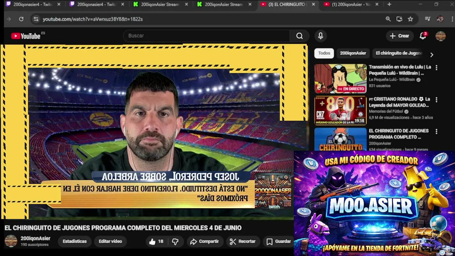The width and height of the screenshot is (455, 256).
Task: Select the 200iqonAsier filter chip
Action: [353, 53]
